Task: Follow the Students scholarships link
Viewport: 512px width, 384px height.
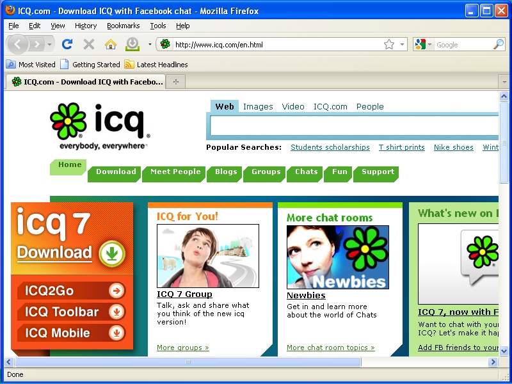Action: [330, 147]
